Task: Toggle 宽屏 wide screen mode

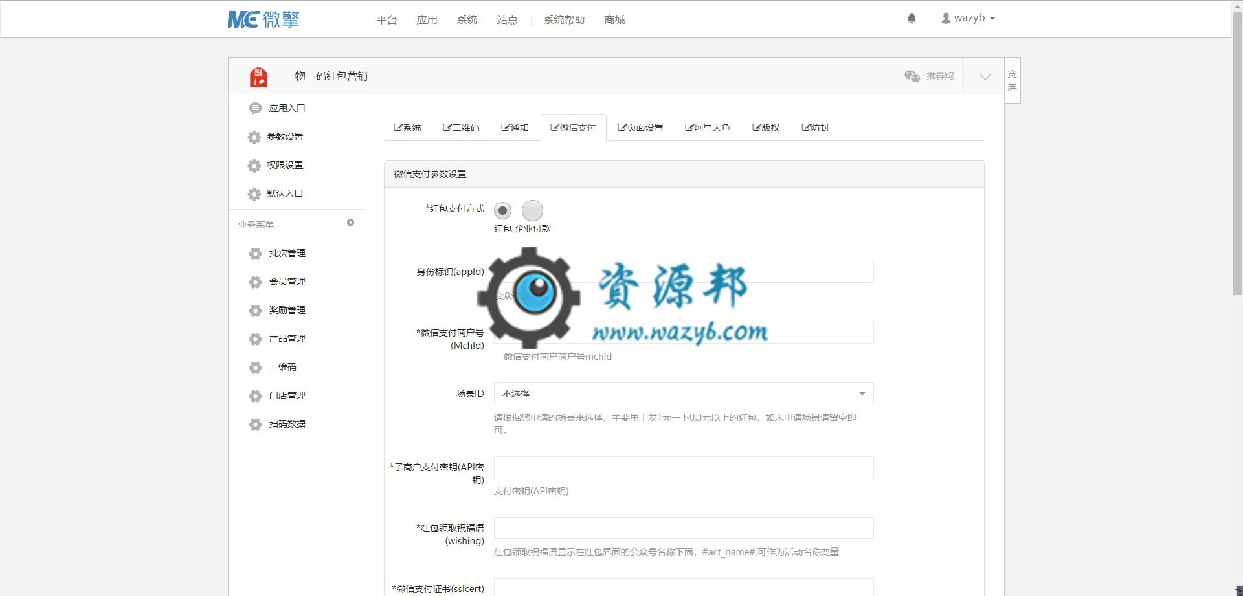Action: [x=1013, y=80]
